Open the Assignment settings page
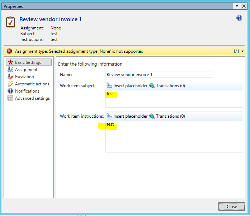The width and height of the screenshot is (250, 216). (x=26, y=70)
